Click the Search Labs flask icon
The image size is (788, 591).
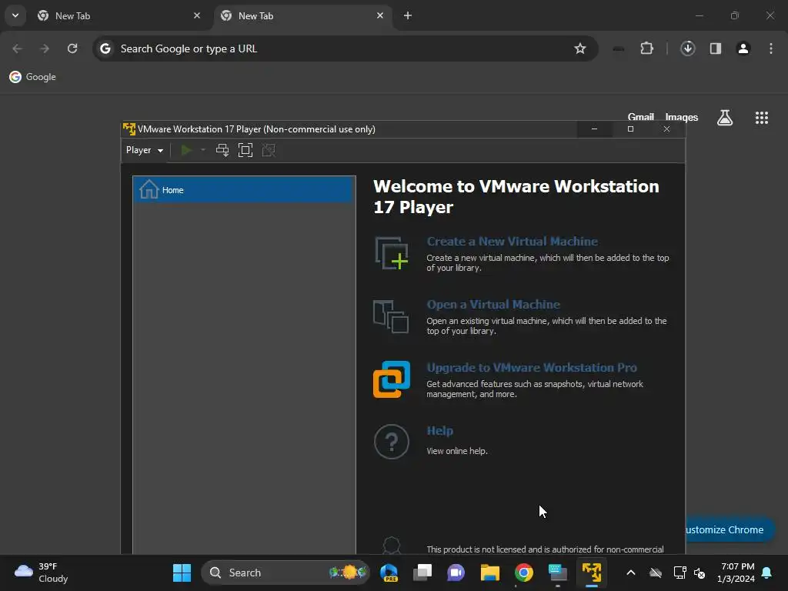tap(725, 118)
